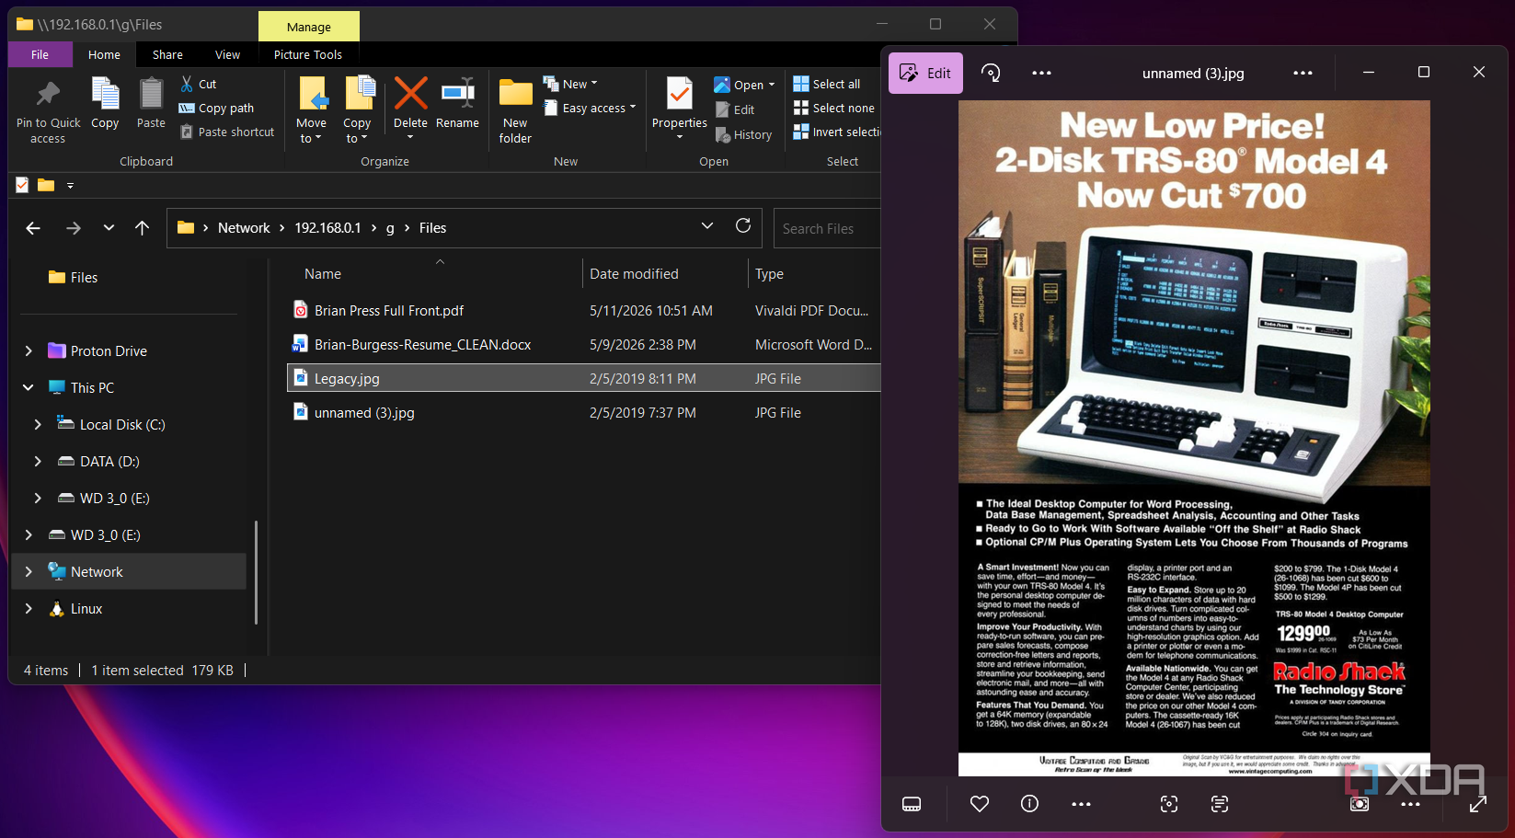Refresh the Files folder address bar
This screenshot has width=1515, height=838.
click(x=743, y=226)
